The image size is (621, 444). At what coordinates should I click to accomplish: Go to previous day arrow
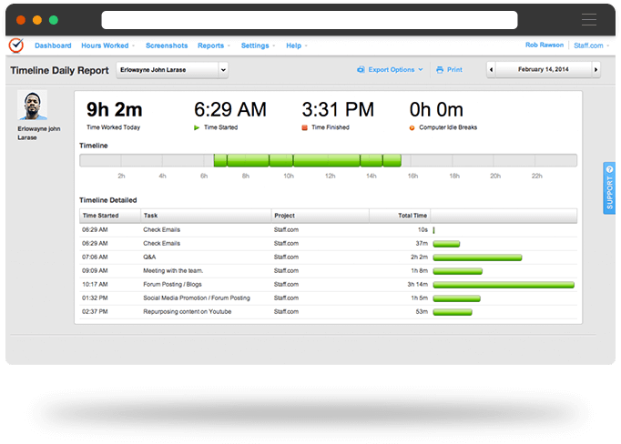tap(492, 69)
